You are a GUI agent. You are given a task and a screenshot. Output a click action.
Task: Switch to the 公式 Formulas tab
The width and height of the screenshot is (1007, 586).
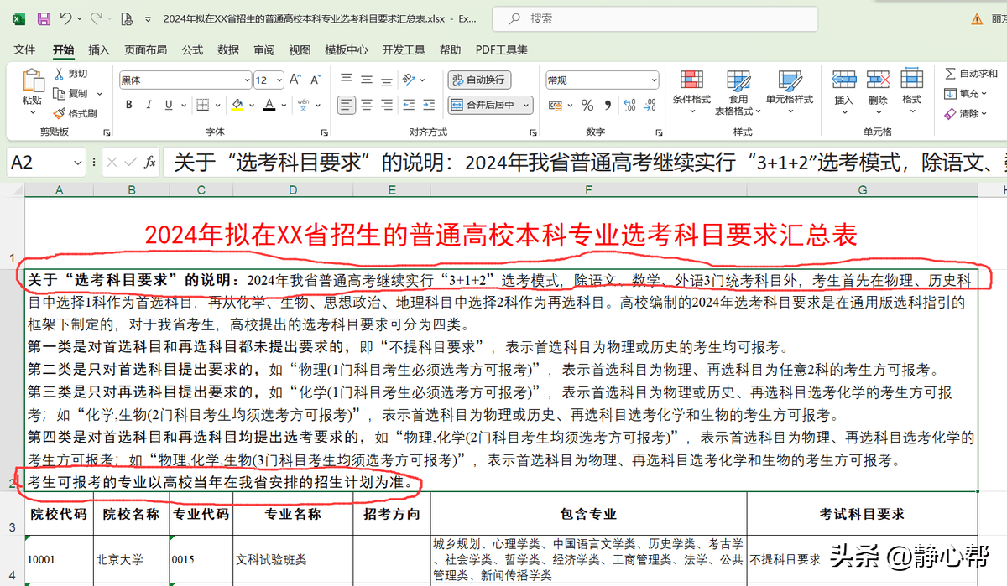(192, 49)
